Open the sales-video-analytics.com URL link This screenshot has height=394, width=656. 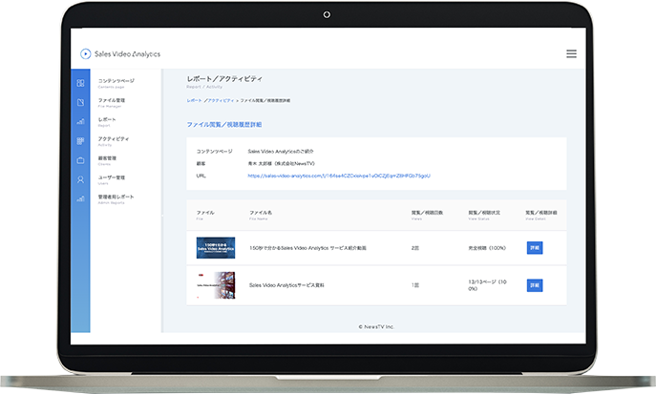[x=339, y=176]
